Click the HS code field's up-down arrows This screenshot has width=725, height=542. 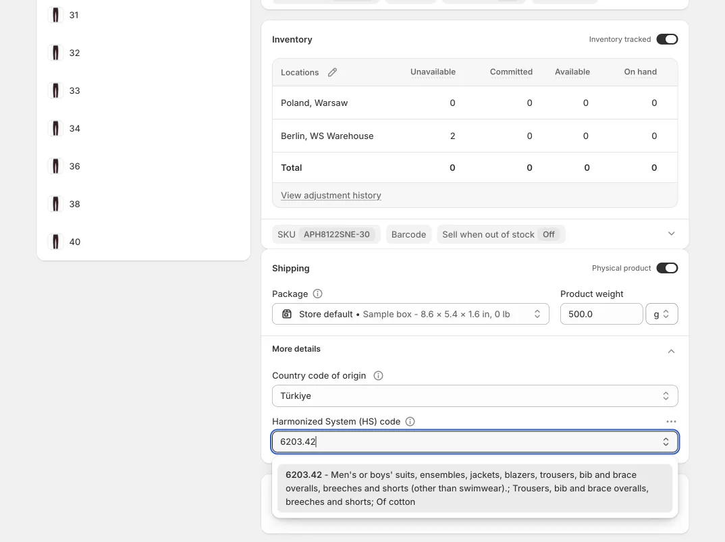click(x=666, y=441)
